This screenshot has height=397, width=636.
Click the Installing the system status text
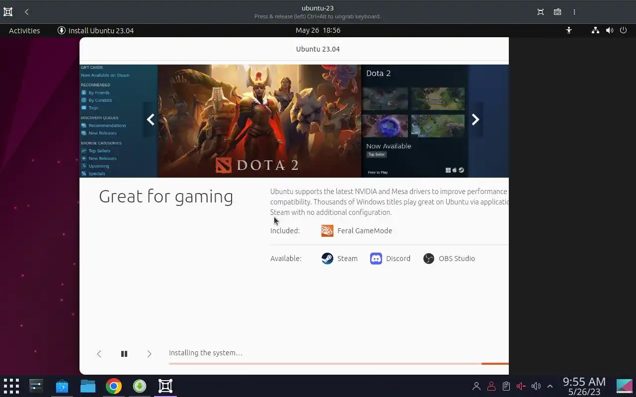click(206, 353)
